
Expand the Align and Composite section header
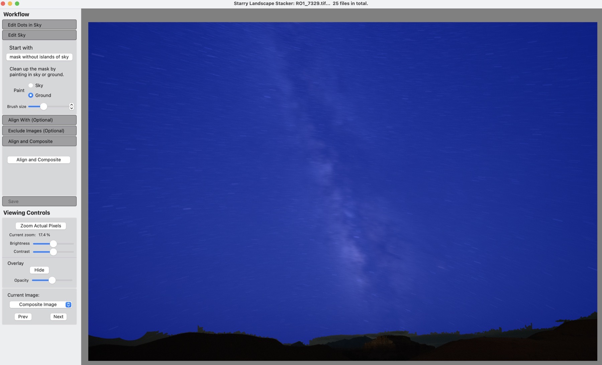click(x=39, y=141)
